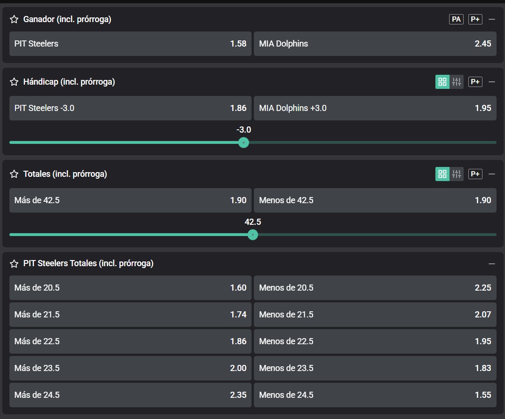Screen dimensions: 505x419
Task: Collapse the PIT Steelers Totales section
Action: point(492,263)
